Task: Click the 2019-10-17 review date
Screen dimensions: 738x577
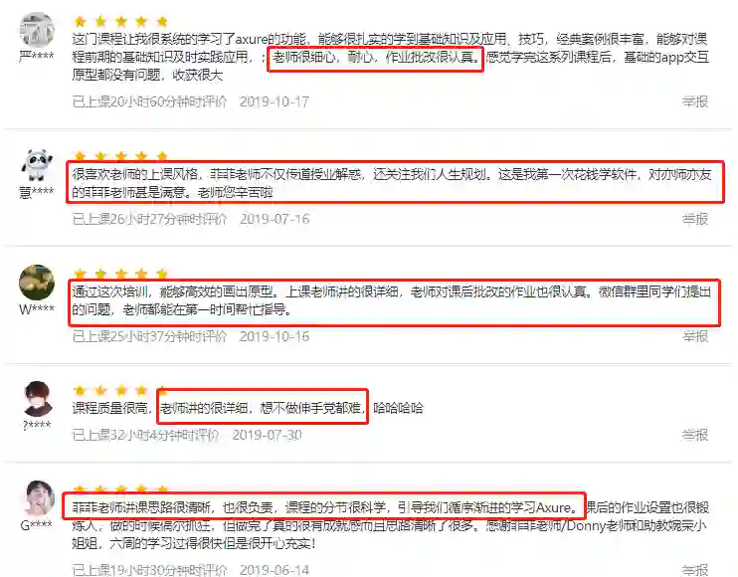Action: [x=274, y=101]
